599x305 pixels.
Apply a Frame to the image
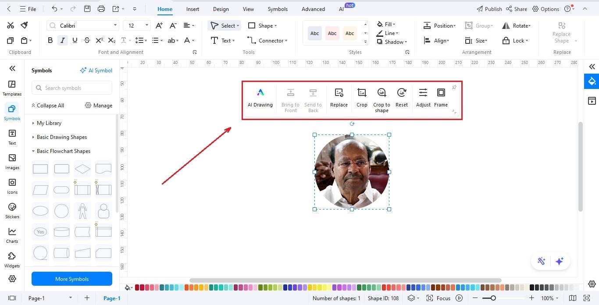(x=441, y=97)
